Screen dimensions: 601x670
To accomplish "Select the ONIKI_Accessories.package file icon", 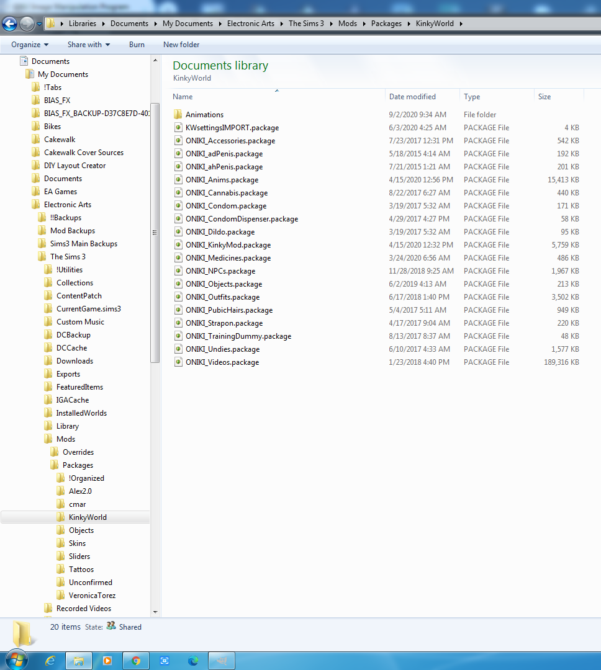I will pos(178,141).
